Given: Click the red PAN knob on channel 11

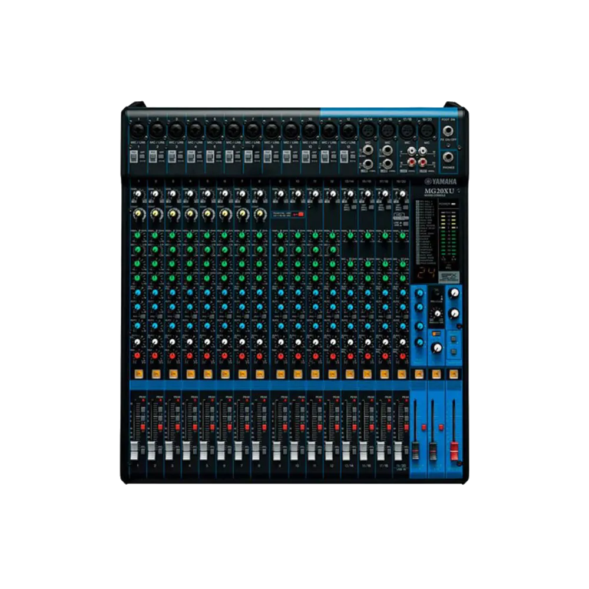Looking at the screenshot, I should 315,355.
